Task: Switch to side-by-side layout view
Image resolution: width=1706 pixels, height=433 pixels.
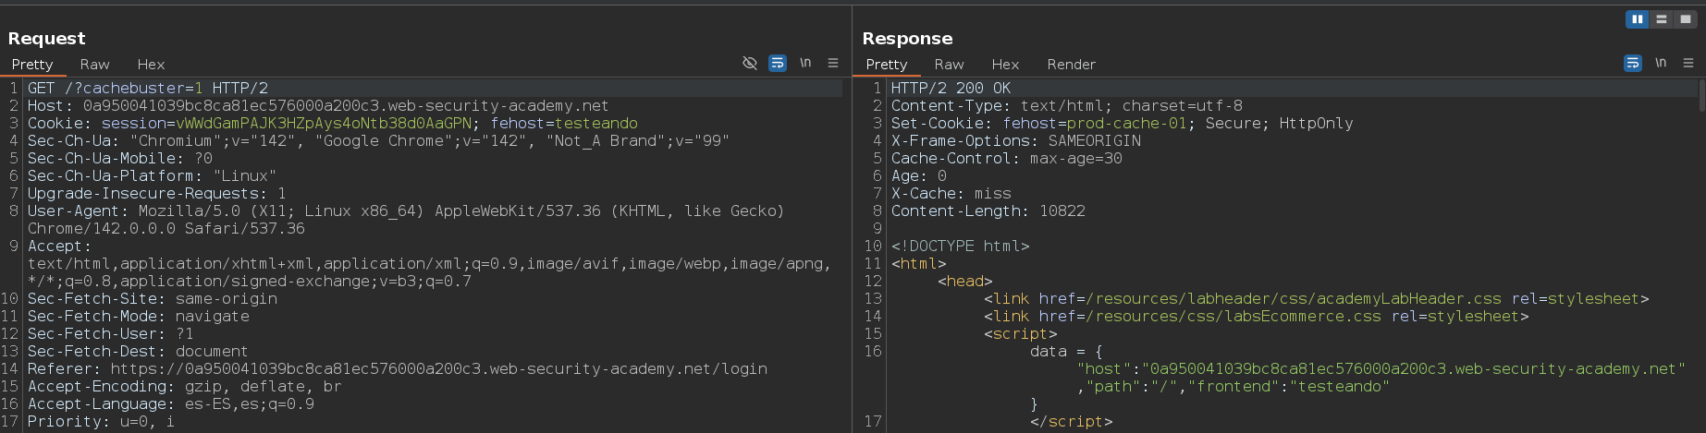Action: [x=1637, y=19]
